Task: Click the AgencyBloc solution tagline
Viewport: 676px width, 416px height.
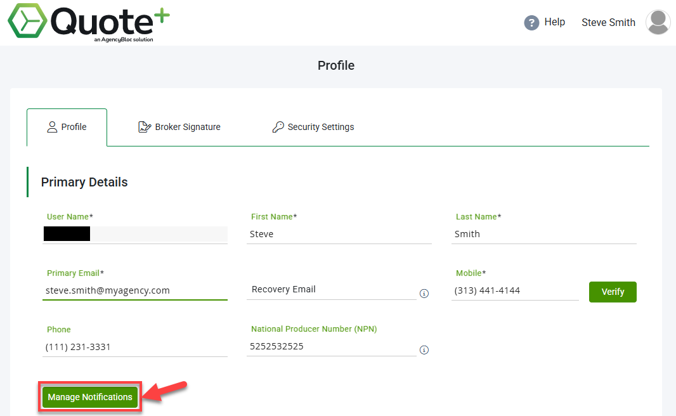Action: click(x=124, y=40)
